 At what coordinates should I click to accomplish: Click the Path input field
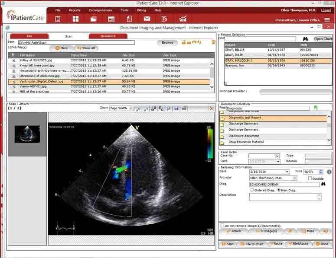[x=76, y=42]
